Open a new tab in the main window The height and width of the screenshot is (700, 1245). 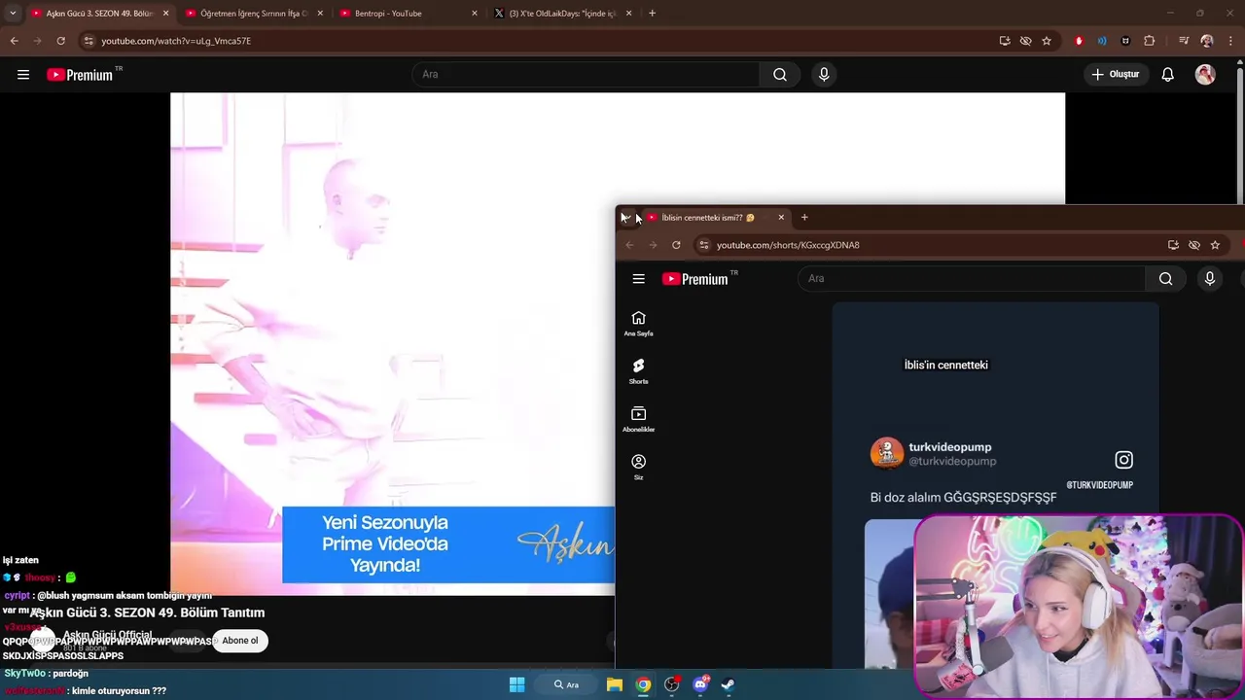tap(652, 14)
